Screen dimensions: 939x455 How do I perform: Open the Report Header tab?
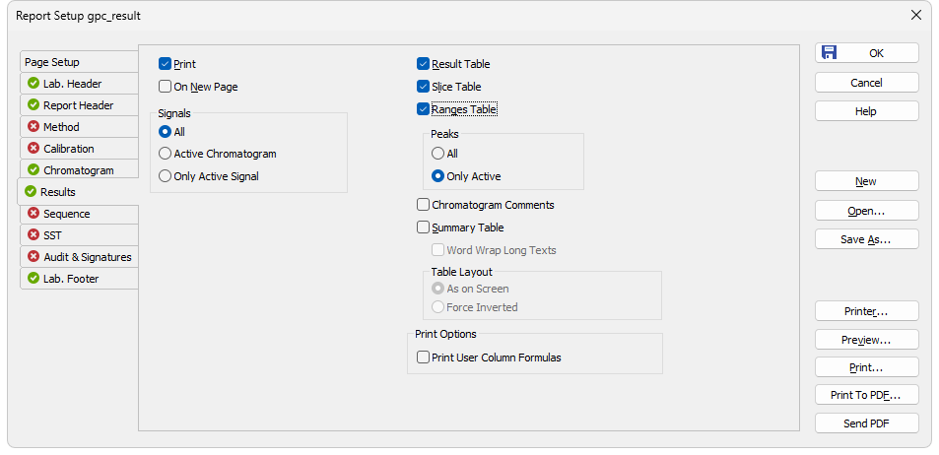tap(80, 104)
